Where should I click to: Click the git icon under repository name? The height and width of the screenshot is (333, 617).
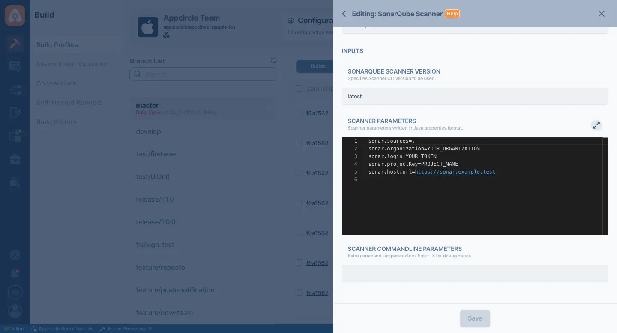click(x=166, y=35)
